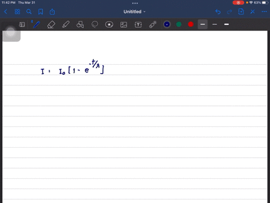Open the share export menu
270x203 pixels.
[52, 12]
